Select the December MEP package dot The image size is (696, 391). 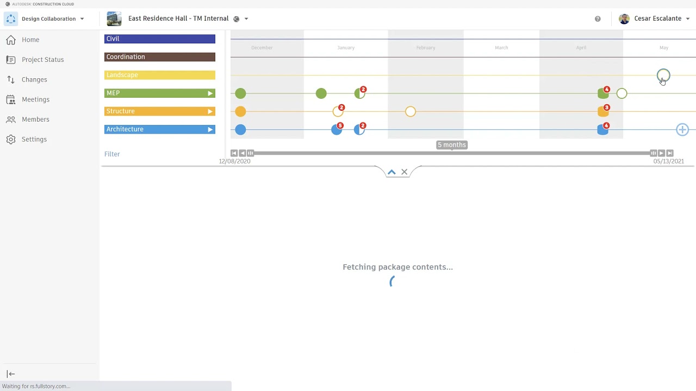pyautogui.click(x=240, y=94)
